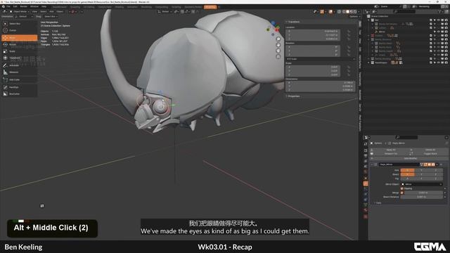Open the viewport Options dropdown
Screen dimensions: 450x253
tap(354, 16)
